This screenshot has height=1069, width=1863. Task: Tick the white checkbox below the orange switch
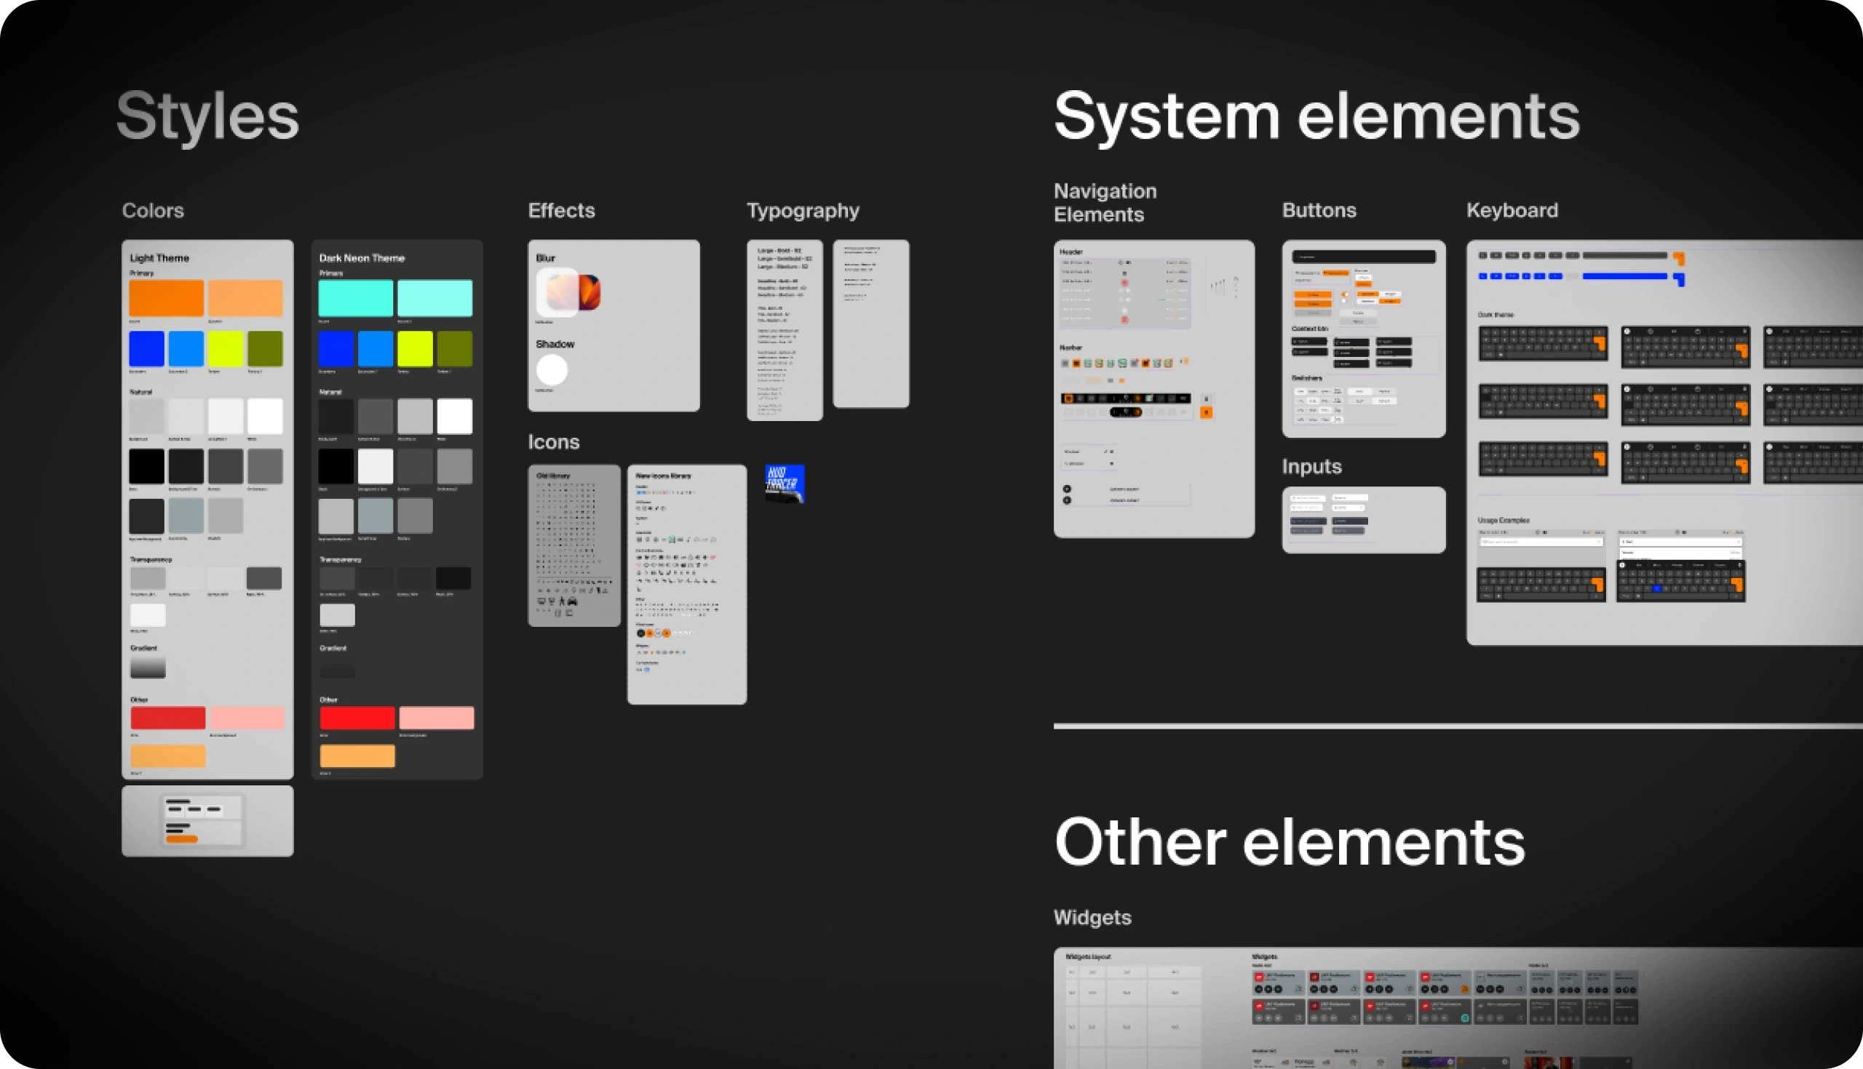coord(1344,301)
